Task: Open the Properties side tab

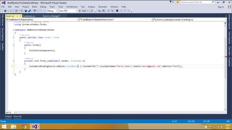Action: 229,62
